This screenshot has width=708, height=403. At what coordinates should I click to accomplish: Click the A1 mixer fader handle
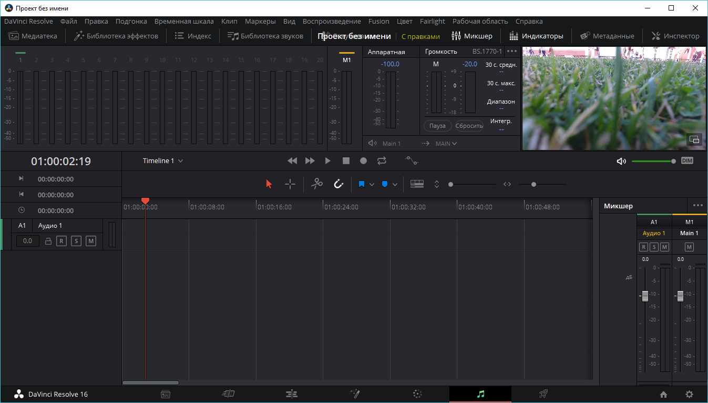(x=645, y=296)
